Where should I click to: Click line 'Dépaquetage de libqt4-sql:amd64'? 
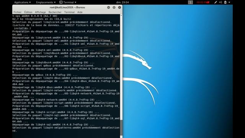pyautogui.click(x=54, y=125)
